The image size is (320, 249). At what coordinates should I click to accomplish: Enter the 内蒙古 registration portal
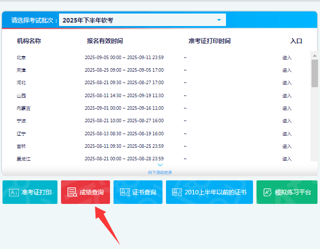(287, 108)
